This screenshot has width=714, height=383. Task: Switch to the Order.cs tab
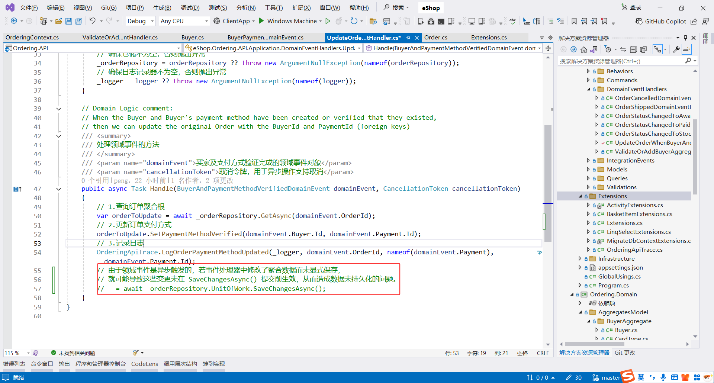(x=435, y=38)
